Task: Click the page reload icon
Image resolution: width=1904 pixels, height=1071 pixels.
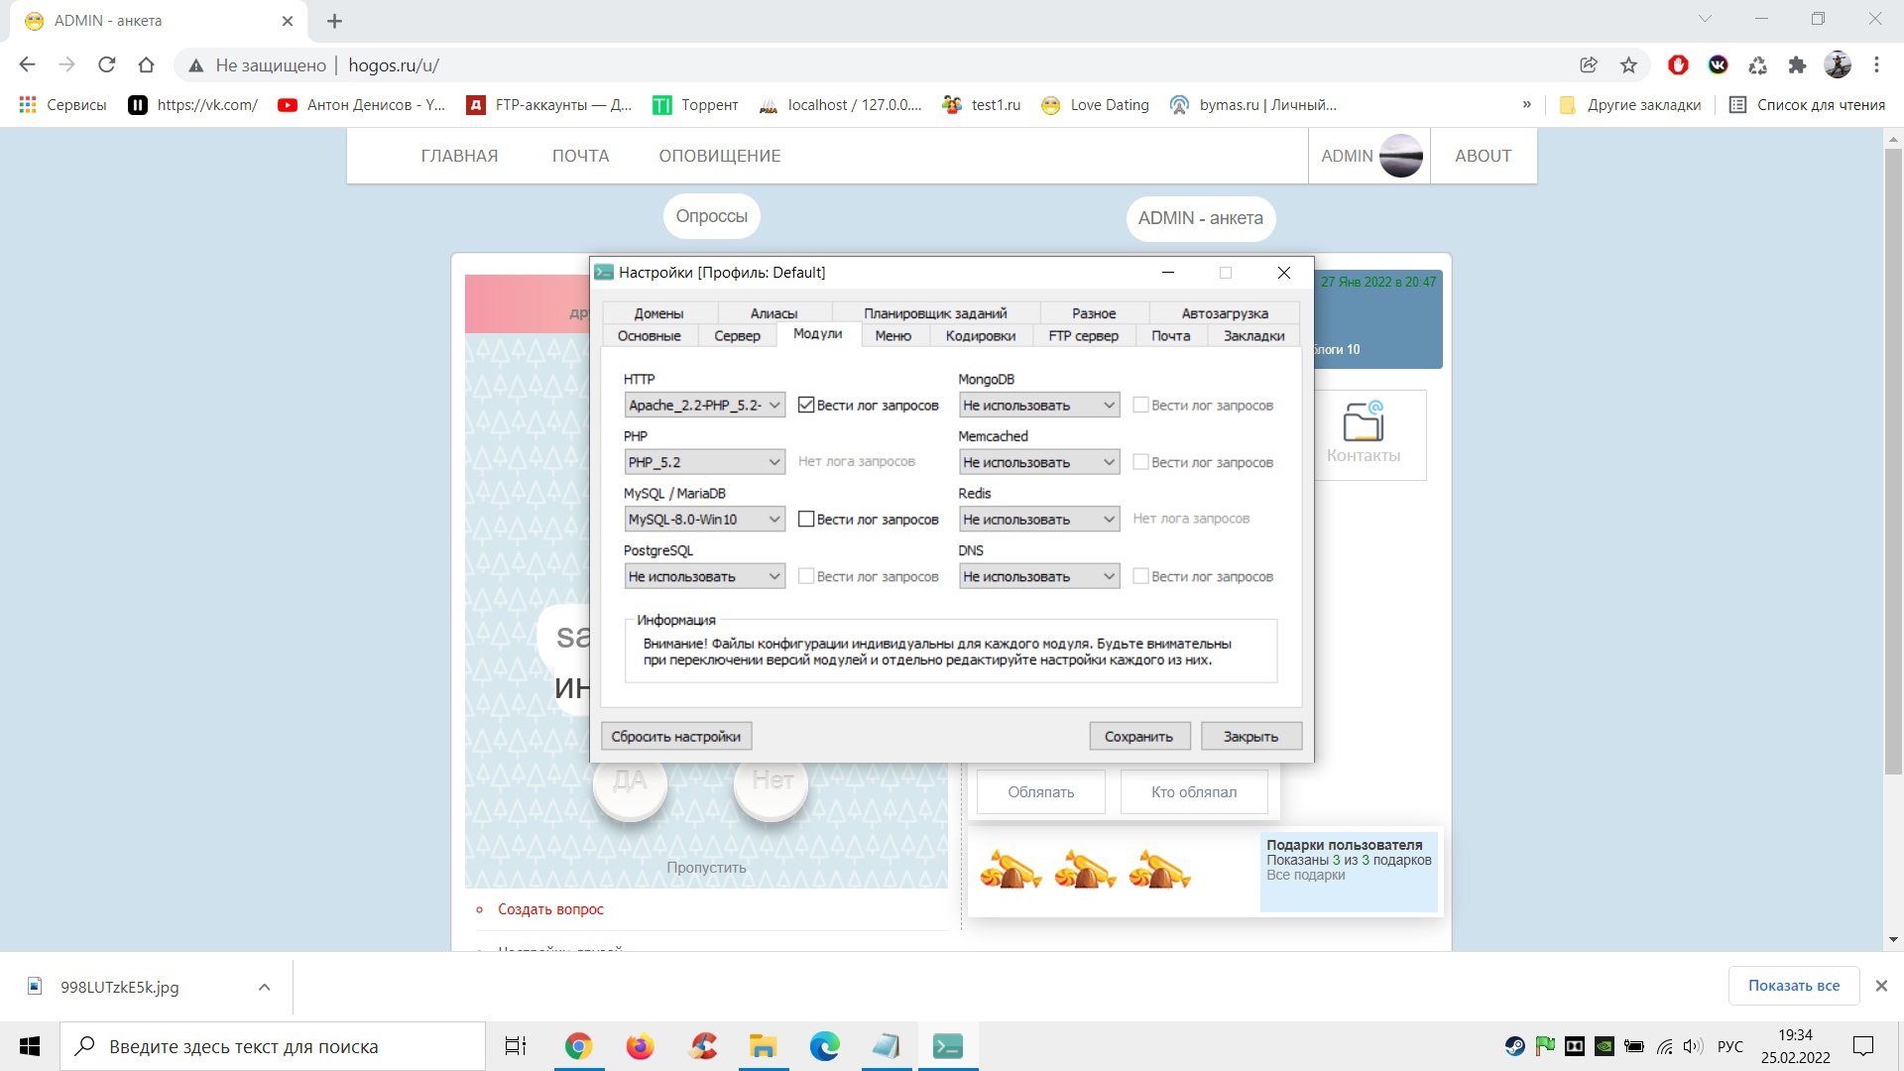Action: (107, 65)
